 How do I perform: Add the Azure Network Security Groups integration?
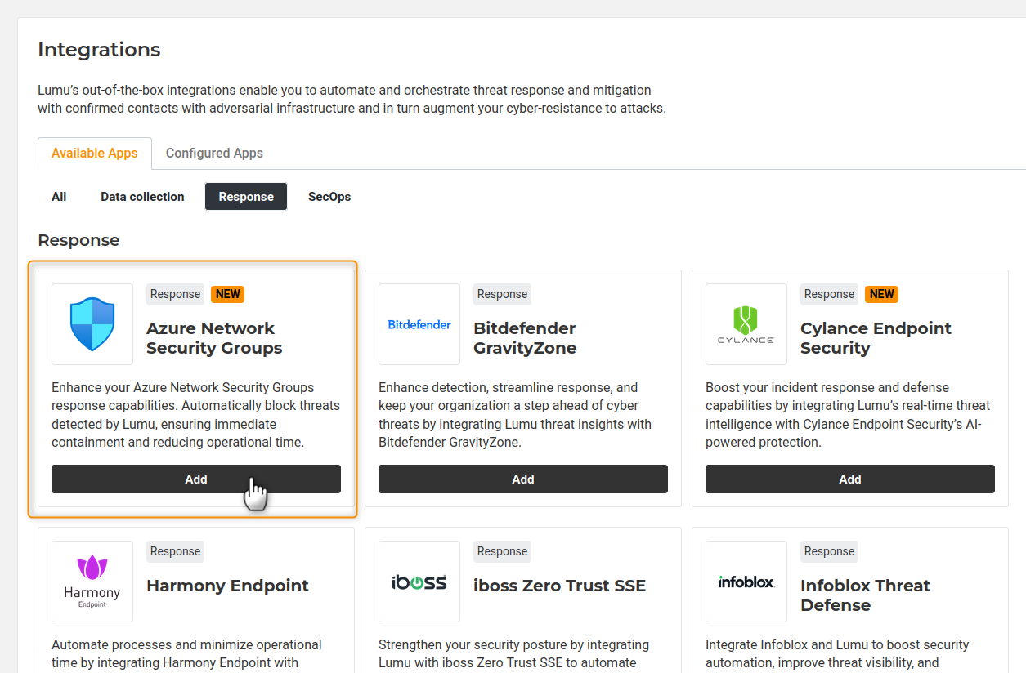pos(196,479)
